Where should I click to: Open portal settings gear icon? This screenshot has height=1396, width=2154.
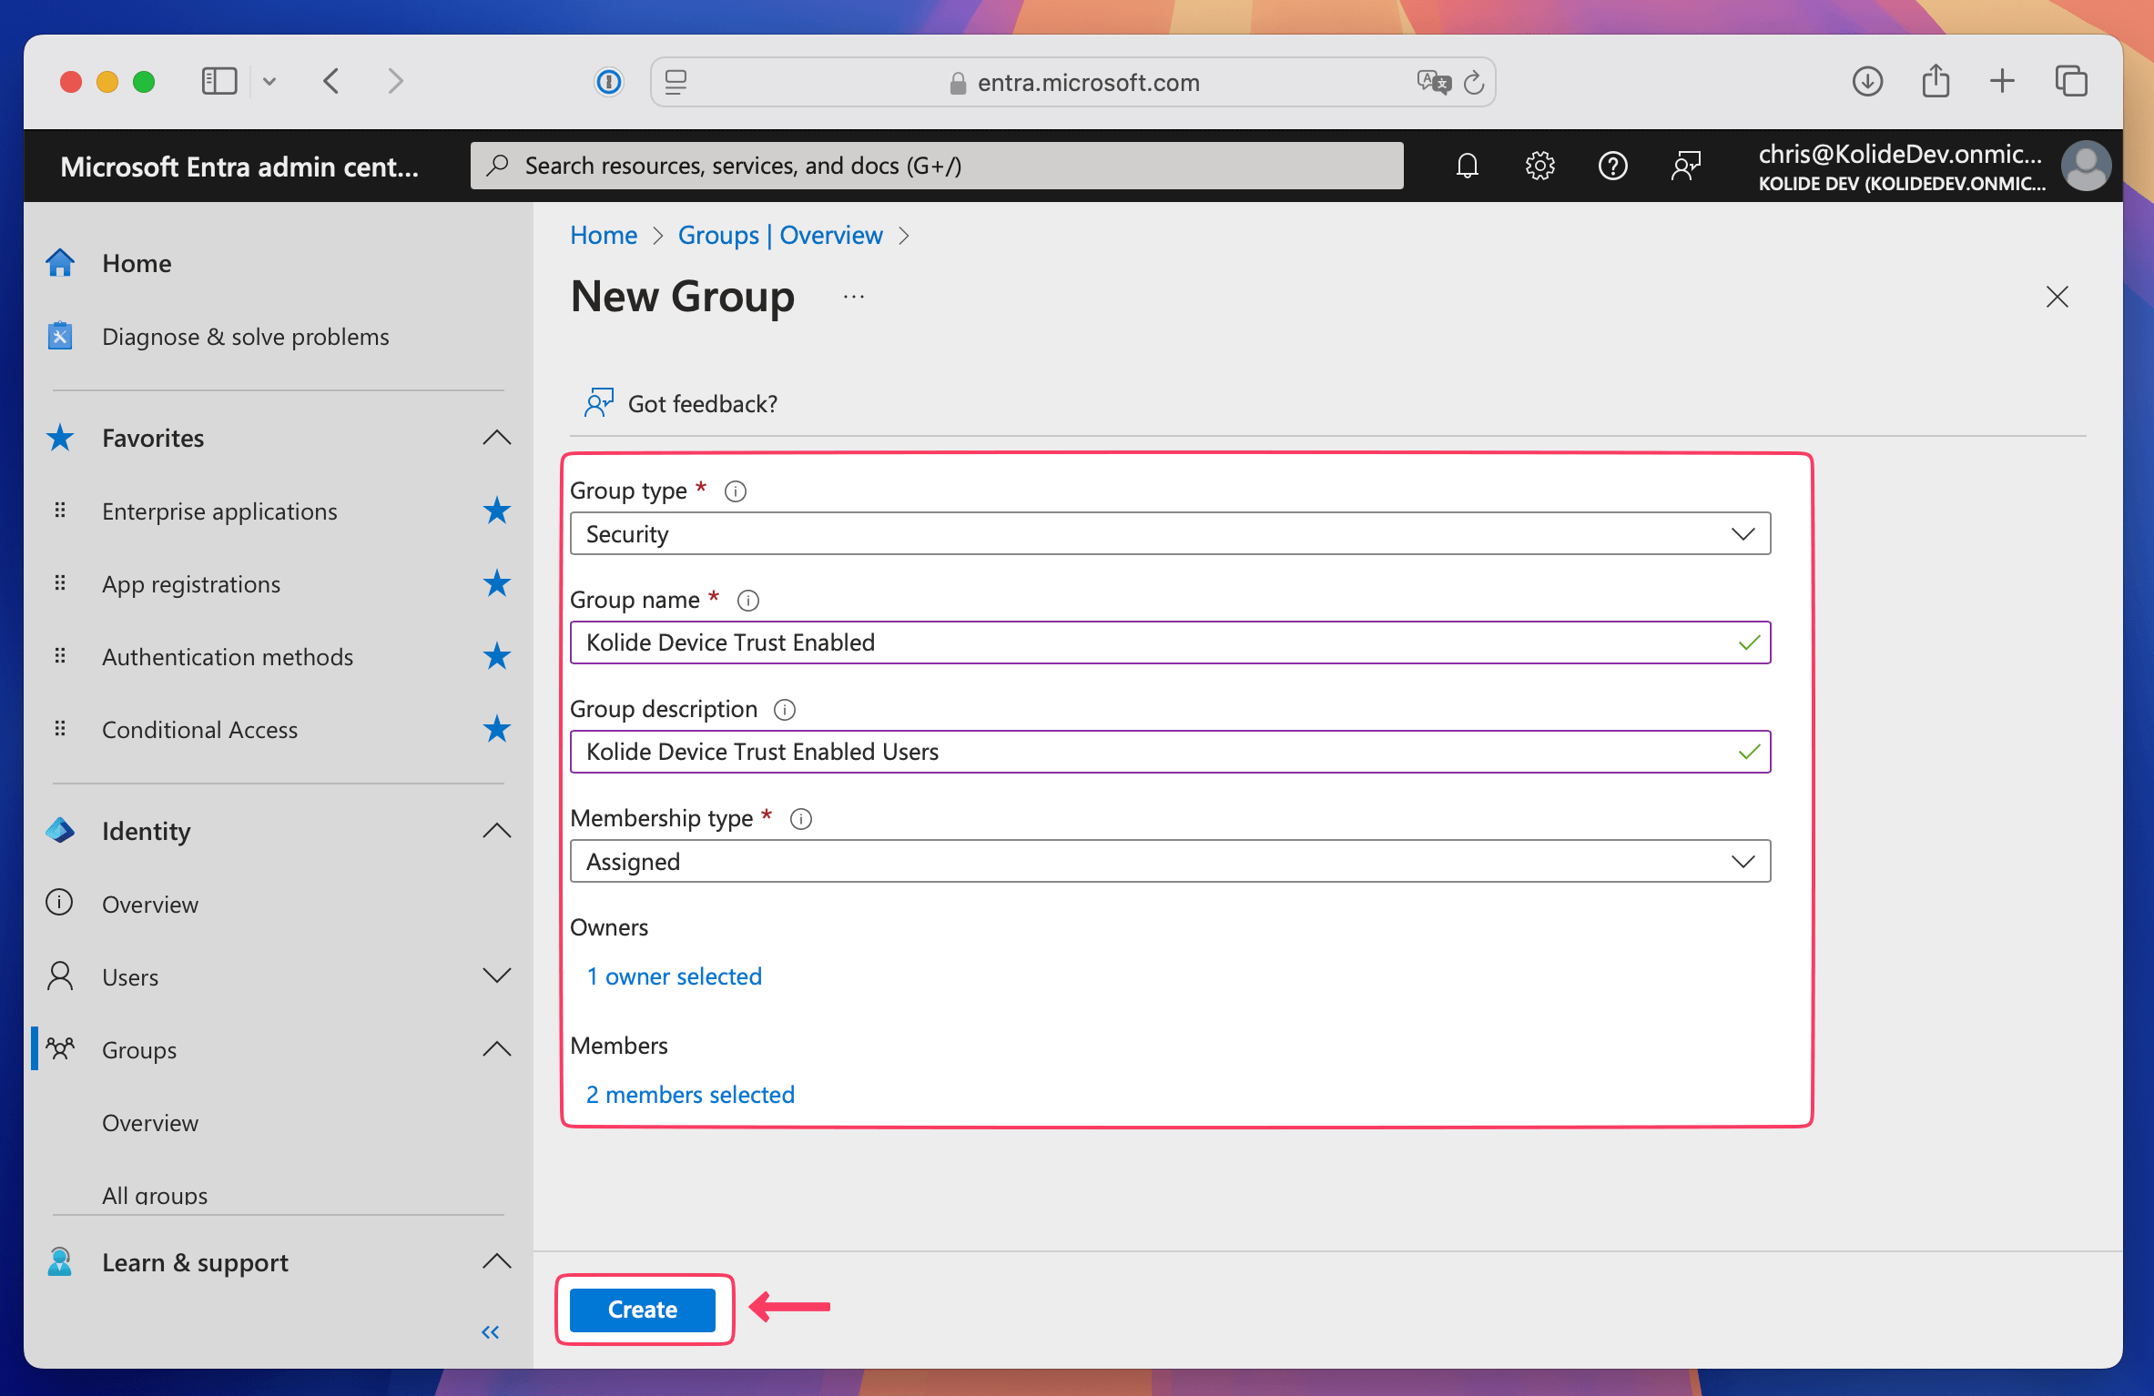[x=1539, y=166]
